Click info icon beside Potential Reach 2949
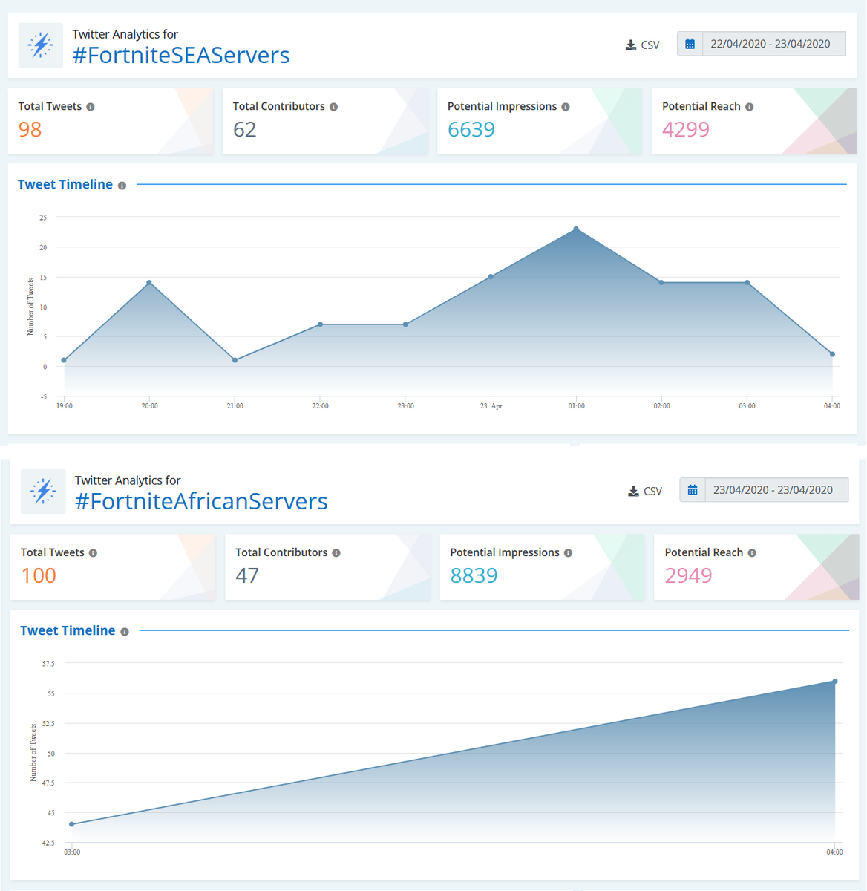Viewport: 867px width, 891px height. (752, 553)
